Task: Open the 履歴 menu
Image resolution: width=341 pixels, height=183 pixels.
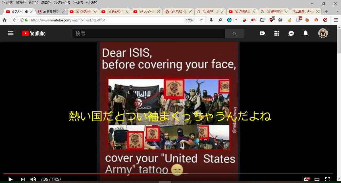Action: click(x=46, y=3)
